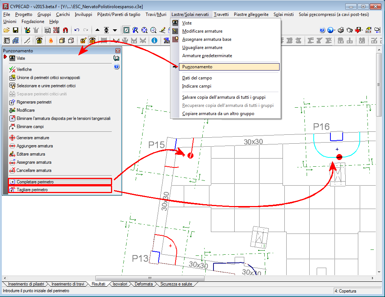The image size is (385, 297).
Task: Click the help question mark in Punzonamento panel
Action: 117,66
